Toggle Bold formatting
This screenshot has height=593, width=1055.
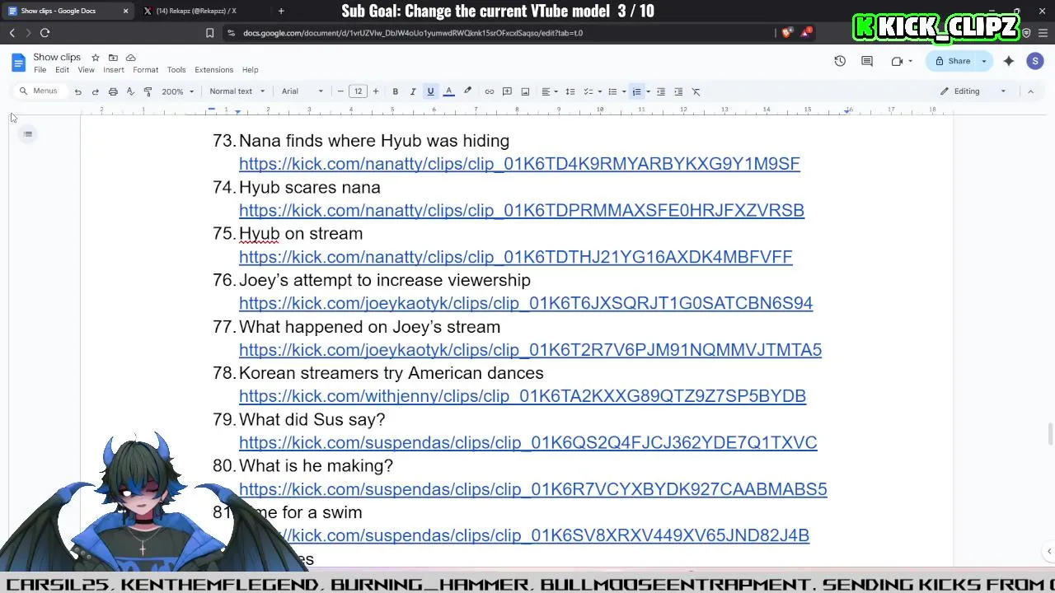pyautogui.click(x=396, y=91)
